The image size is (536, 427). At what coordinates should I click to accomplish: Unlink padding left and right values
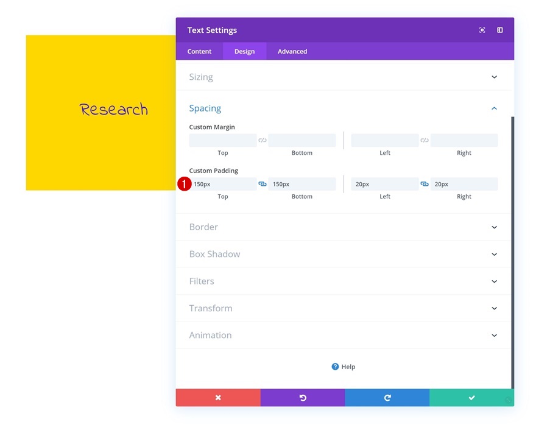(424, 184)
